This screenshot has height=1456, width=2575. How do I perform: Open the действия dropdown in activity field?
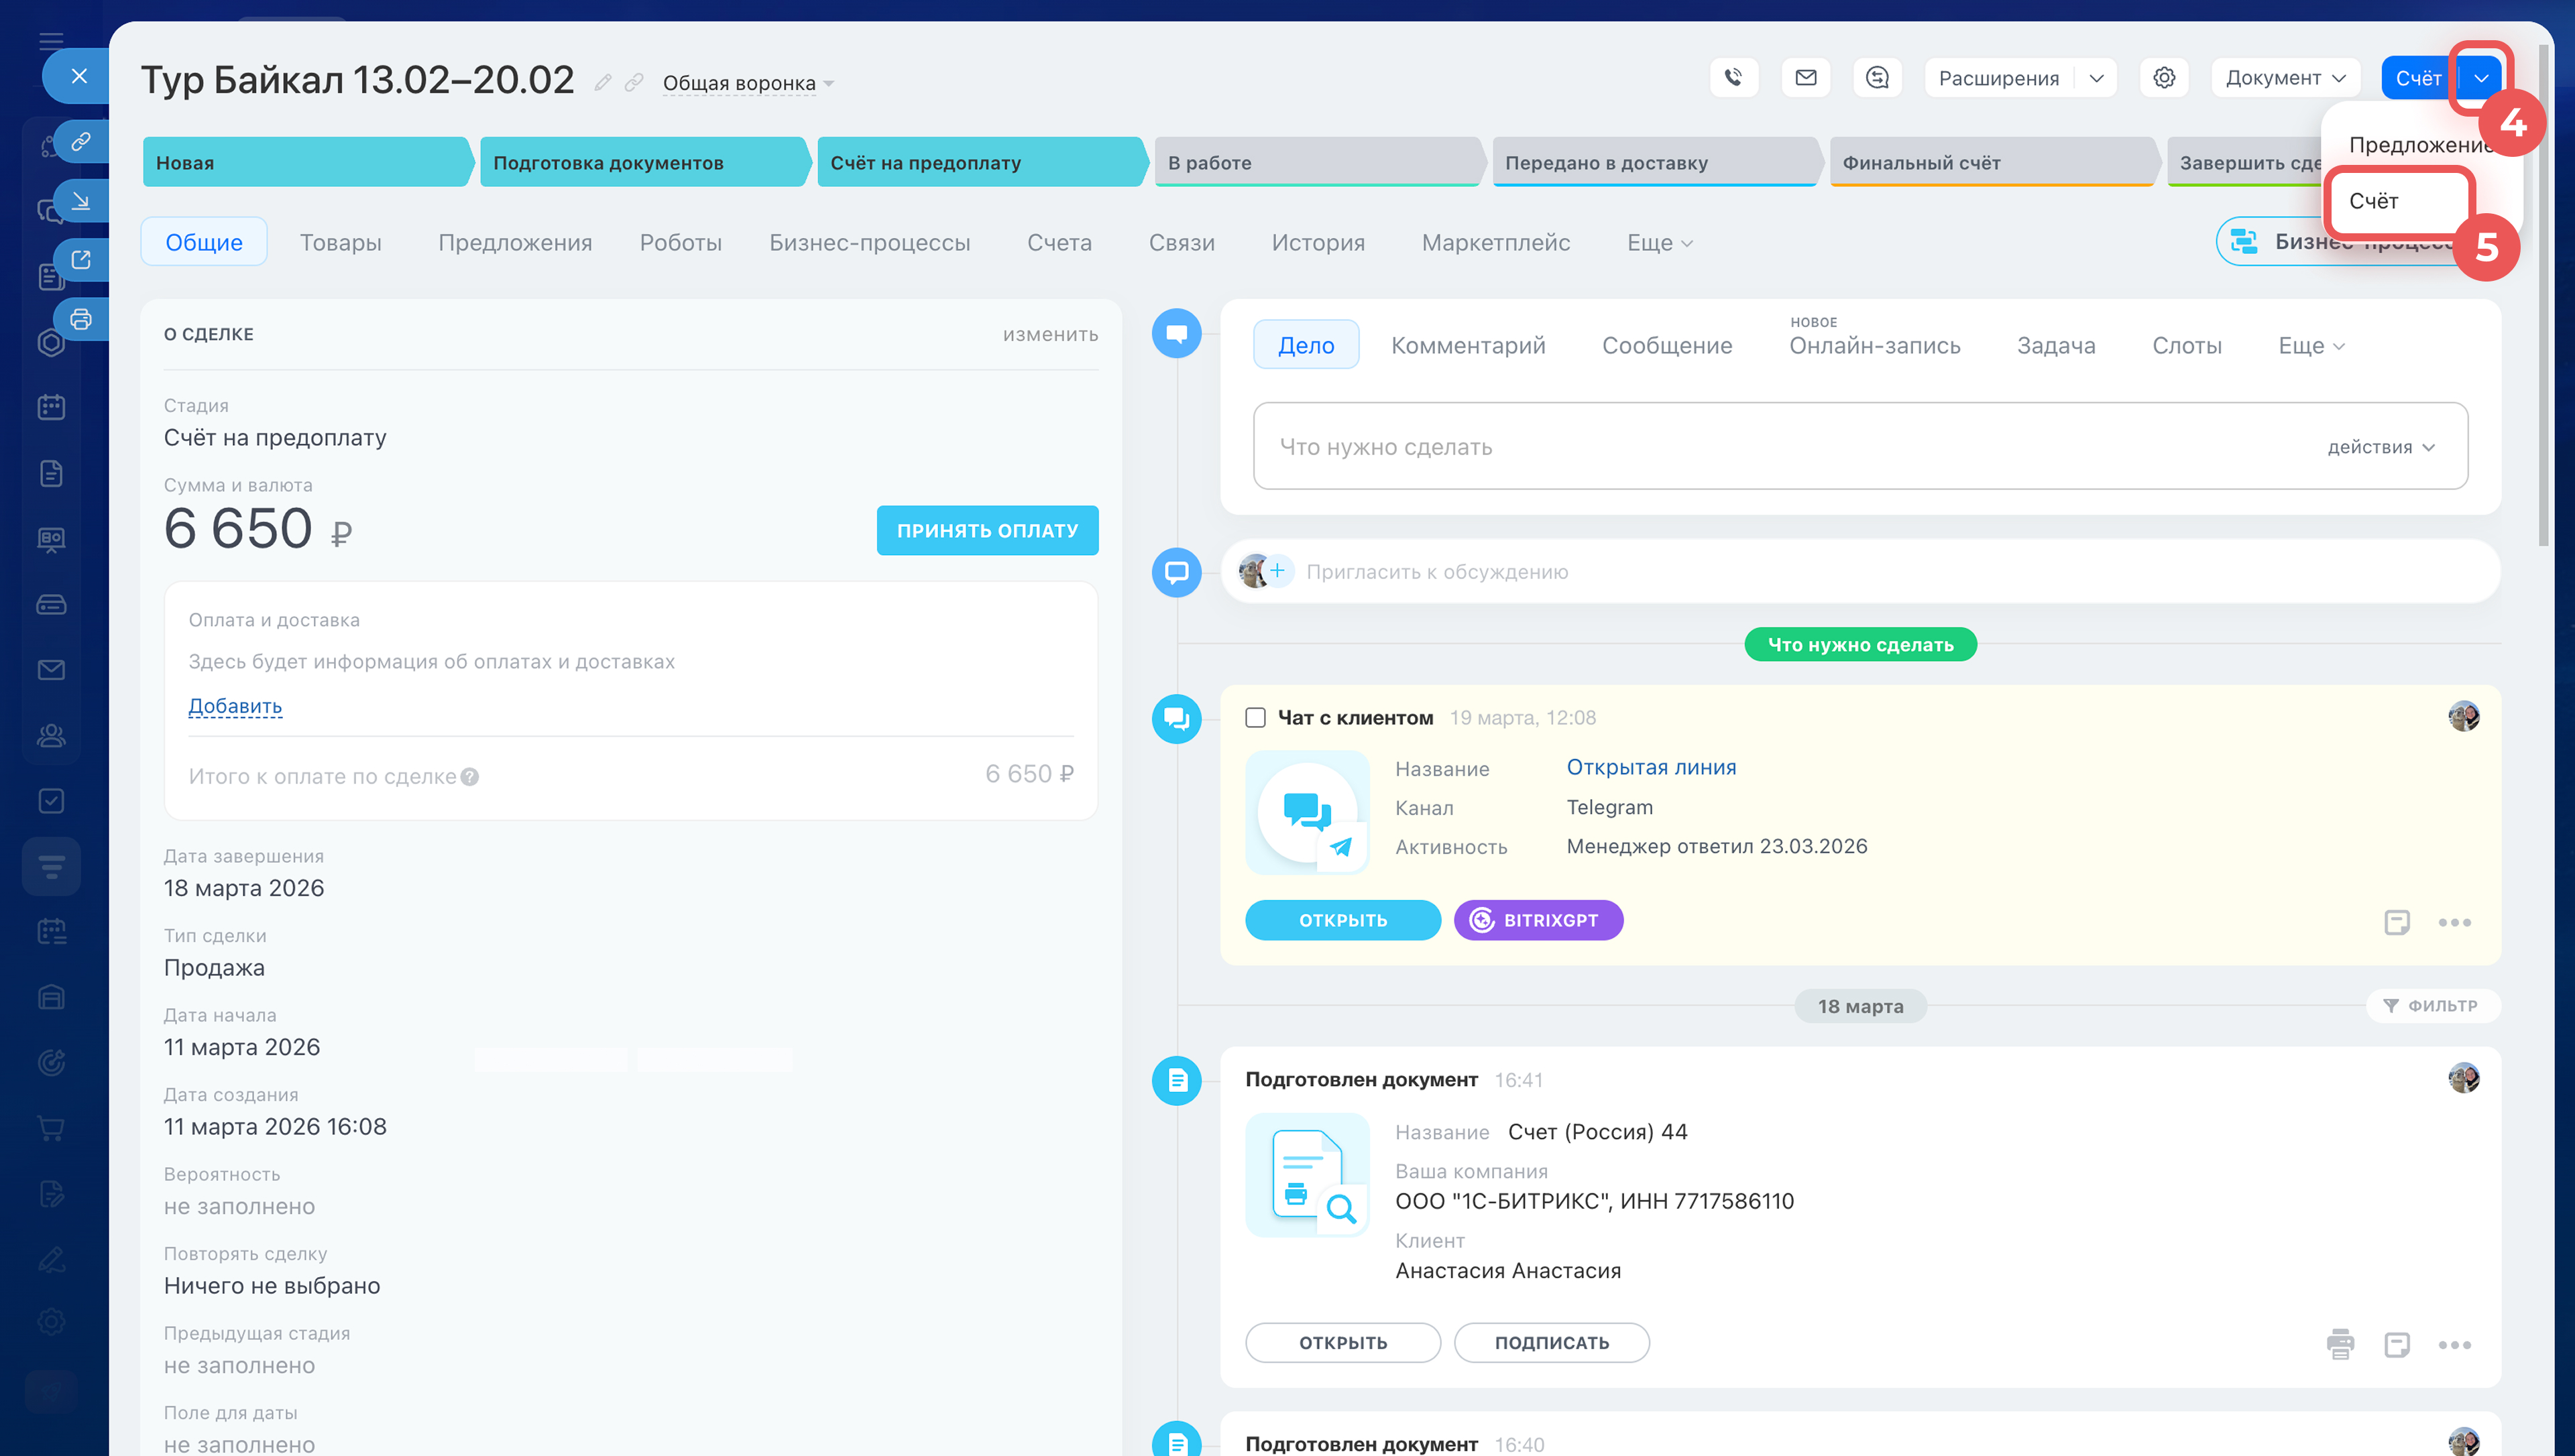(x=2380, y=447)
